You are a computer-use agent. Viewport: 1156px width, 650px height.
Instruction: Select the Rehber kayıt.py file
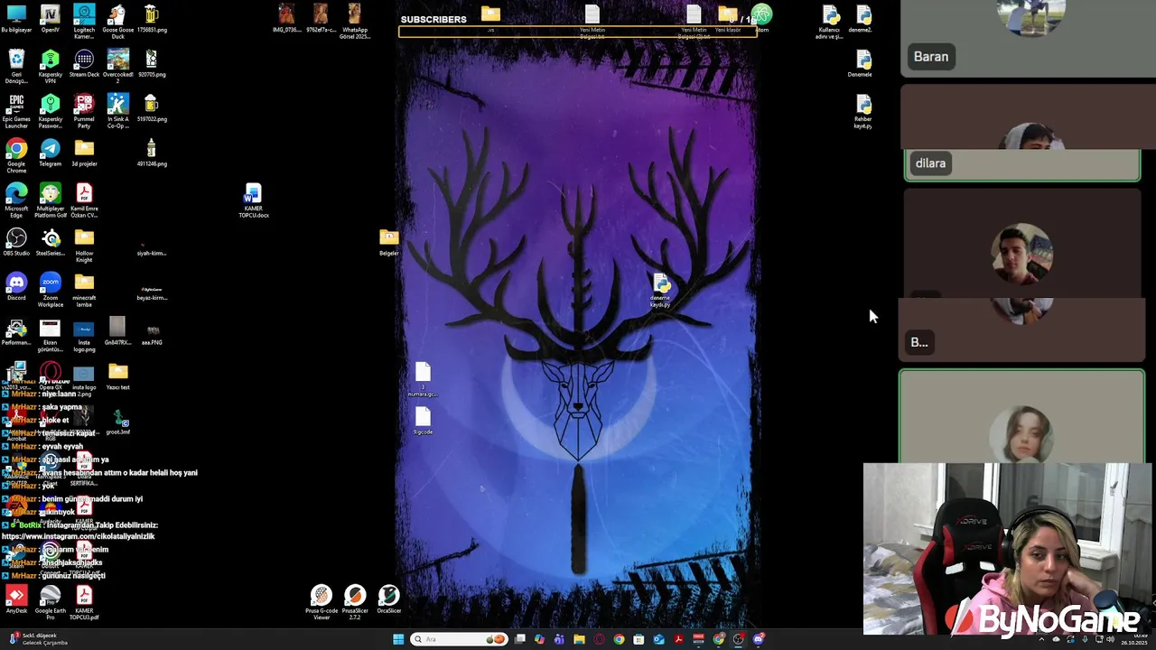tap(863, 111)
